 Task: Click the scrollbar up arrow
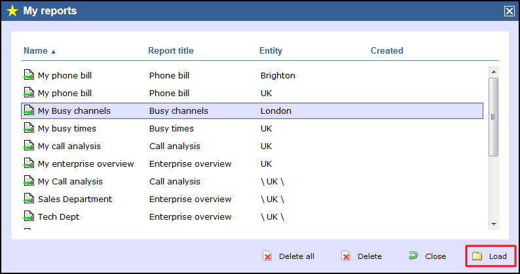(x=493, y=71)
